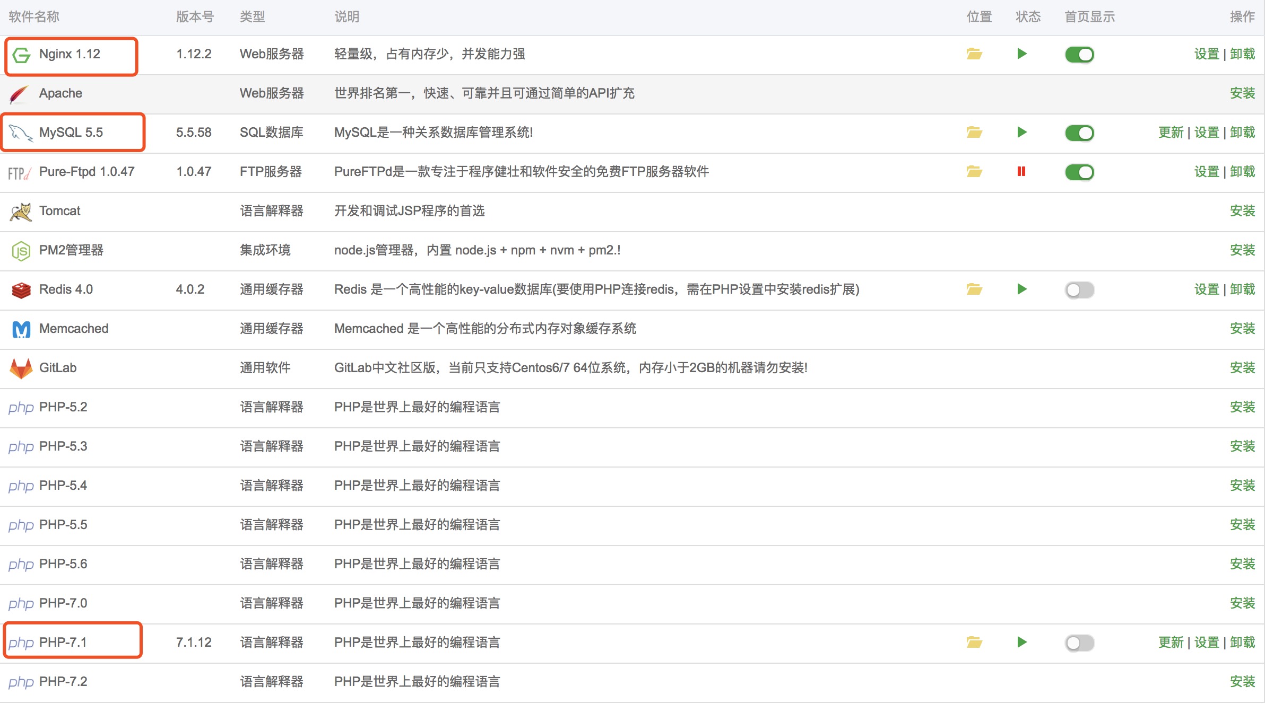The image size is (1265, 704).
Task: Click the Tomcat cat icon
Action: click(21, 212)
